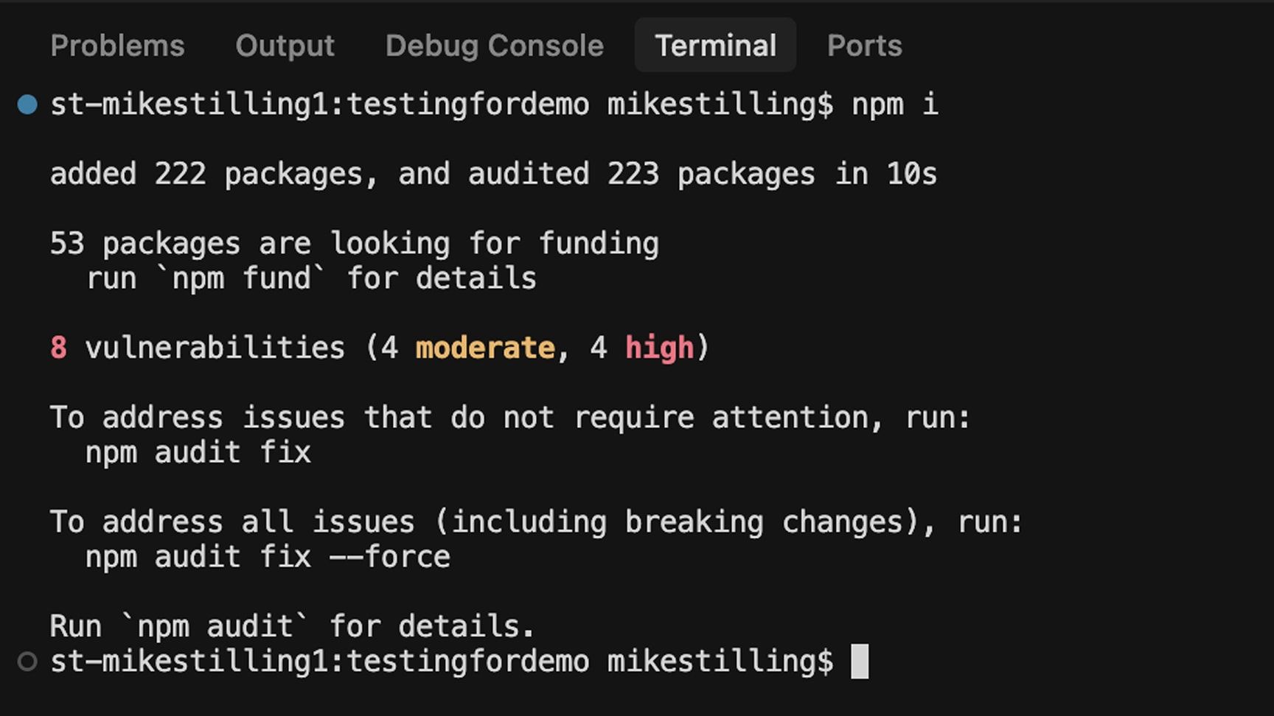Click the active Terminal tab

pyautogui.click(x=715, y=46)
